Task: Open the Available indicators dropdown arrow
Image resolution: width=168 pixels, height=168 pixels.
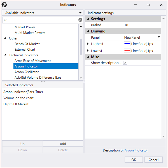Action: [80, 13]
